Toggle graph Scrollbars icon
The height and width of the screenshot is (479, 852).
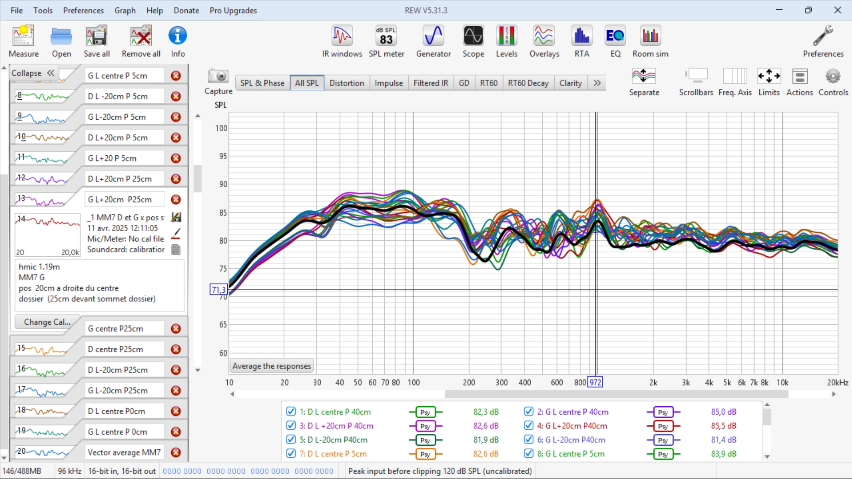[696, 82]
